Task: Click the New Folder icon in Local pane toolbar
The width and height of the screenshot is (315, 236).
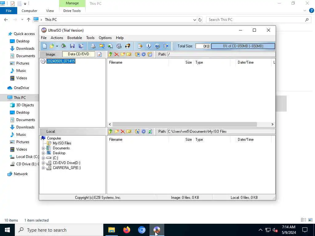Action: point(117,132)
